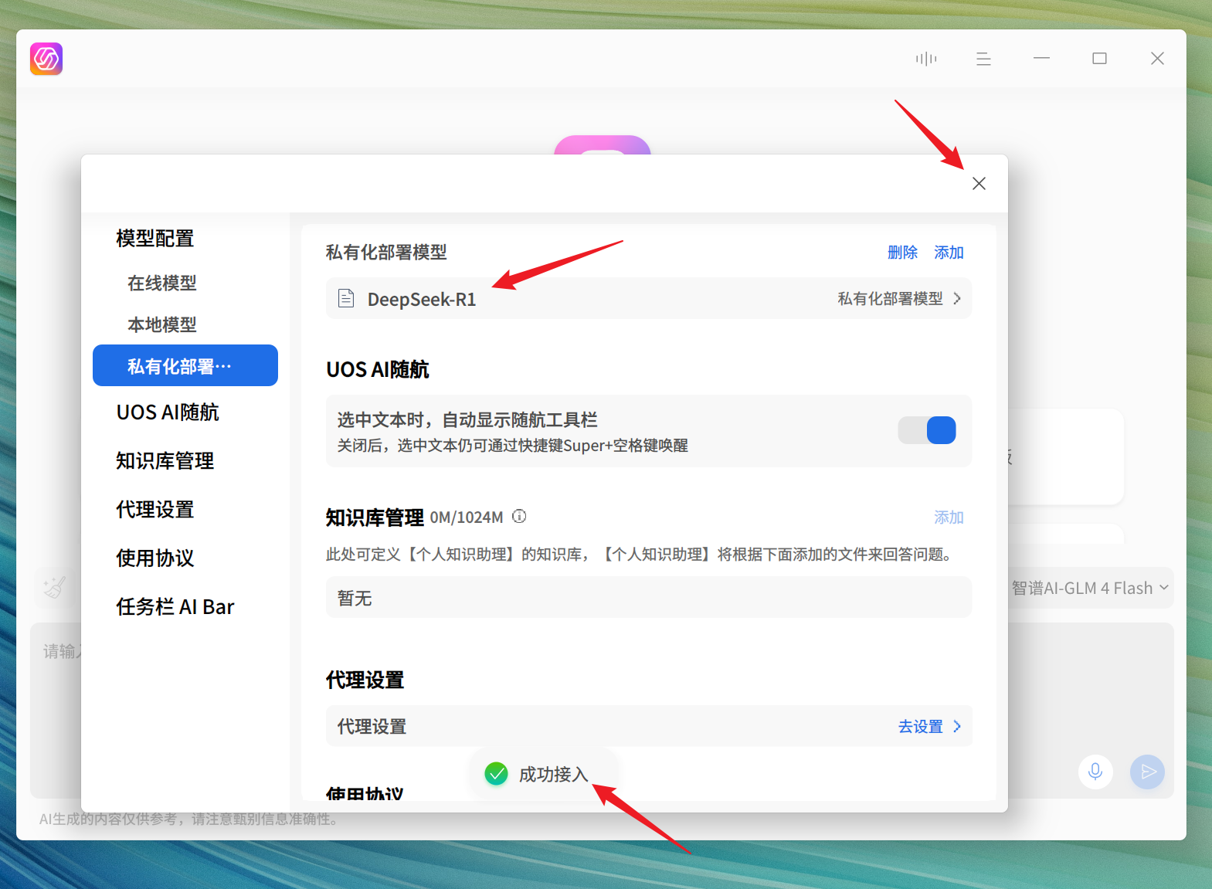The height and width of the screenshot is (889, 1212).
Task: Click the info icon next to 0M/1024M
Action: tap(519, 516)
